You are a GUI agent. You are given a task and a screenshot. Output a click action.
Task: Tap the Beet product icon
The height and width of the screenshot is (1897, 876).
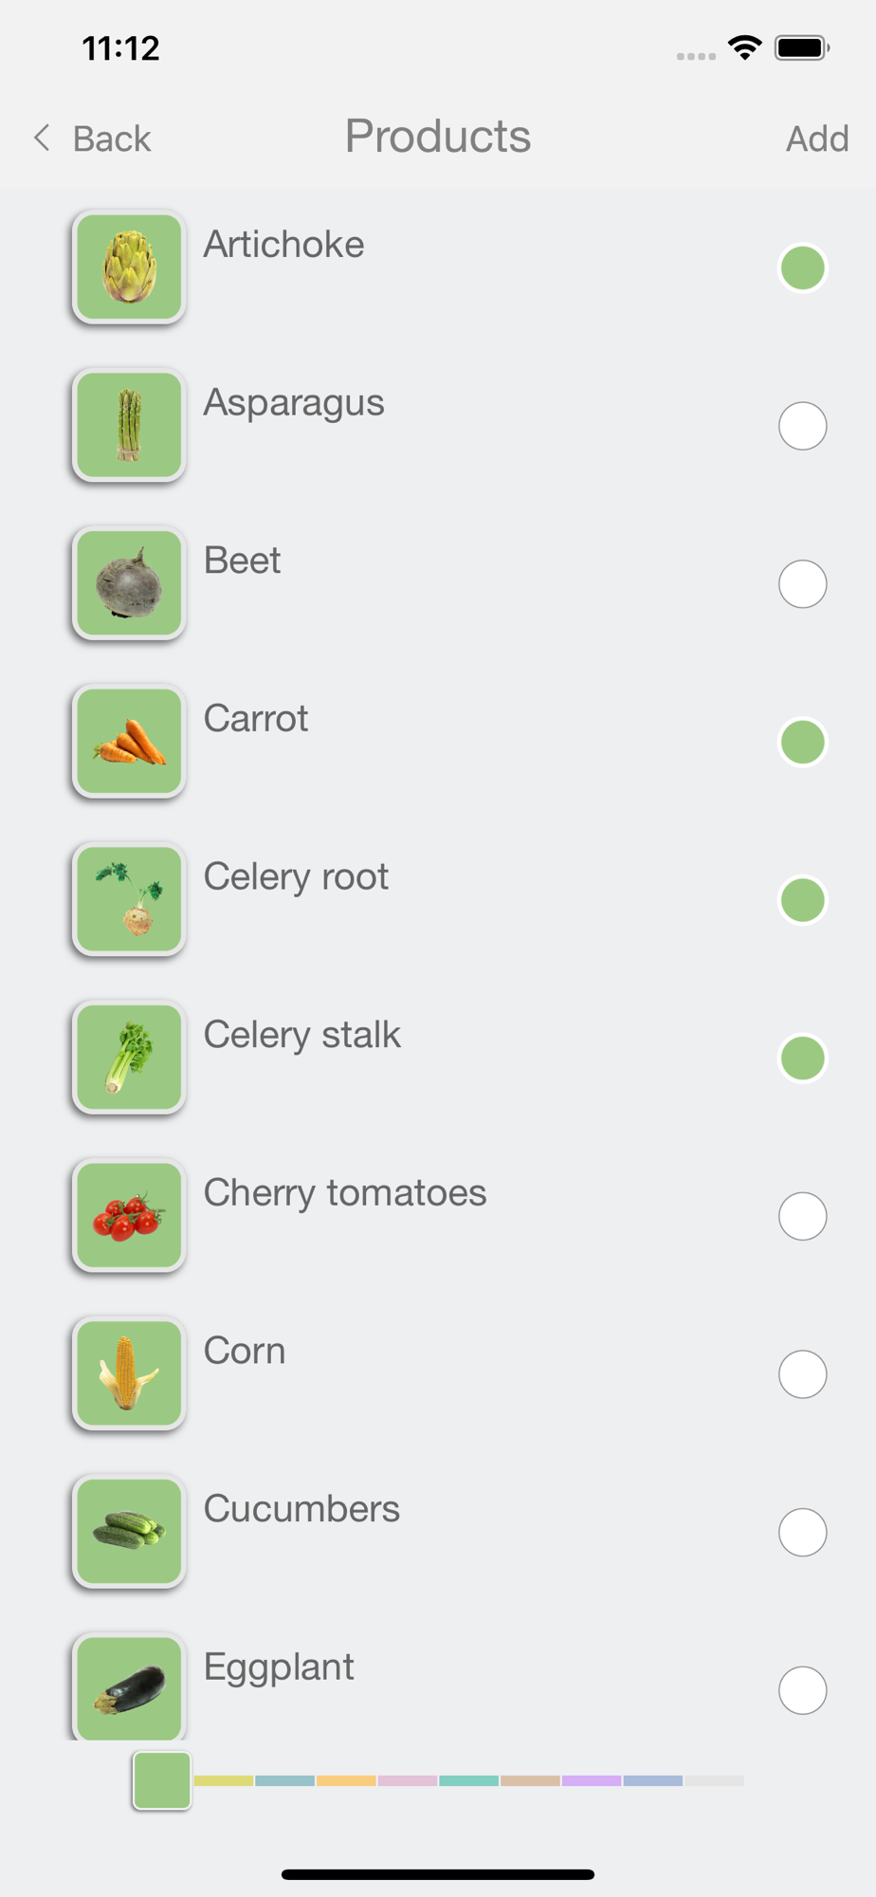pos(129,584)
